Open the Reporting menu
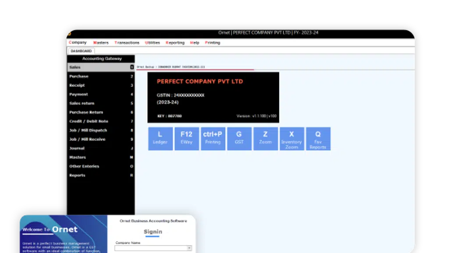The height and width of the screenshot is (253, 449). click(x=175, y=43)
